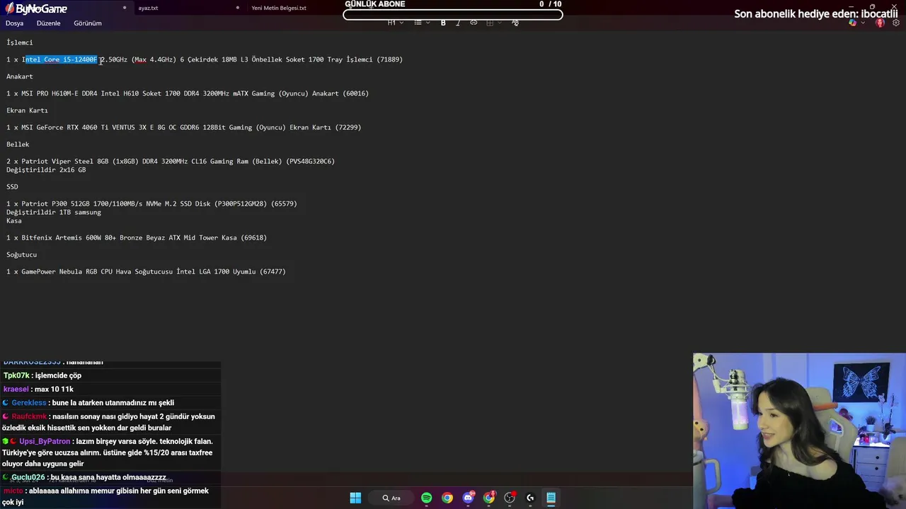Open Logitech G HUB from taskbar

(530, 498)
